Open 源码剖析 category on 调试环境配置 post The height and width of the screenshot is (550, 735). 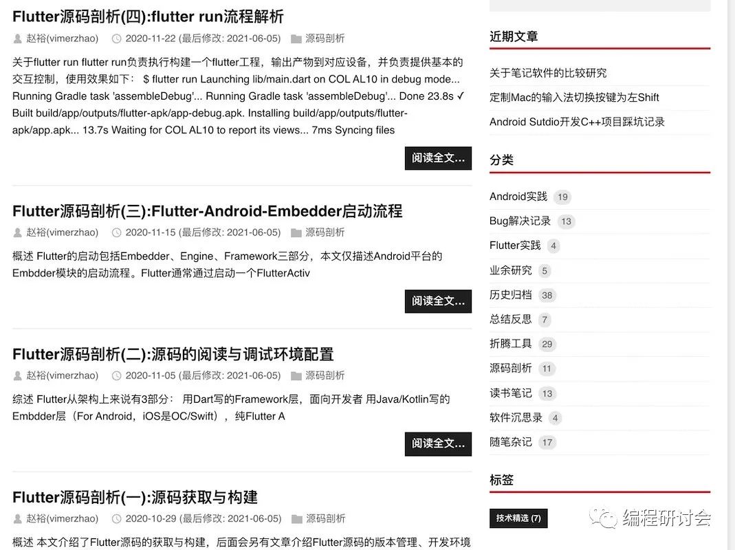pyautogui.click(x=325, y=375)
